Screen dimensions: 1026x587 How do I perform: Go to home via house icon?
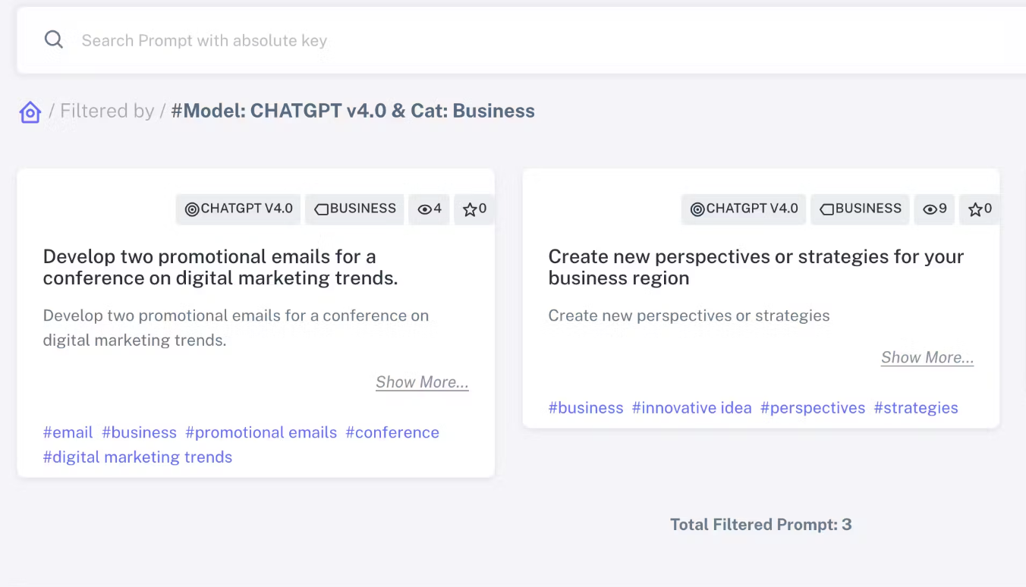click(x=30, y=112)
